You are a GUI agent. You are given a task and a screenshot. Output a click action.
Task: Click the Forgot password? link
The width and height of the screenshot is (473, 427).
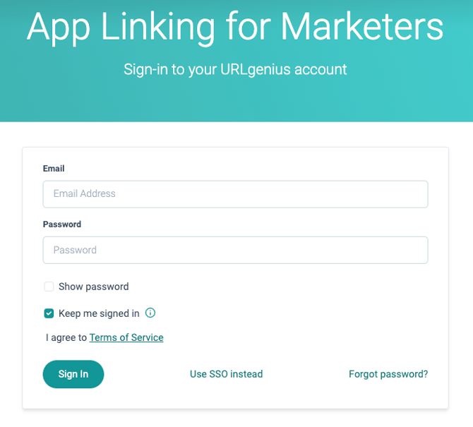tap(388, 374)
